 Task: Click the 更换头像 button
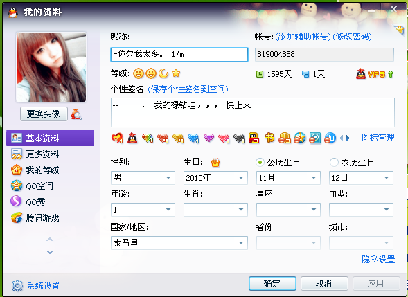(44, 114)
